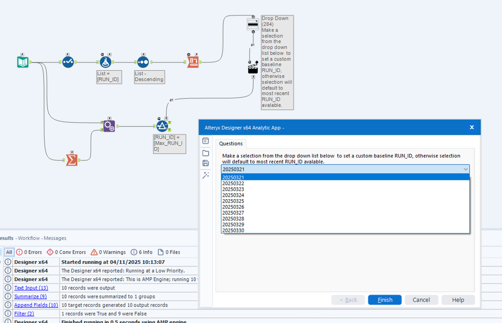Click the Drop Down tool annotation text box
Screen dimensions: 502x323
click(x=277, y=63)
